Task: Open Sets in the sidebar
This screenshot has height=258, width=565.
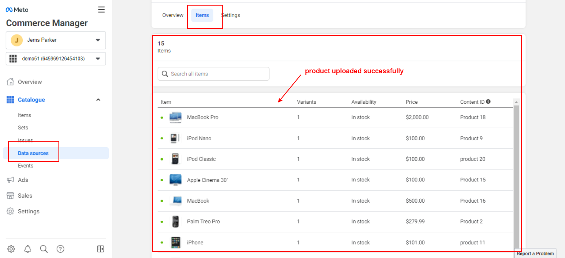Action: 23,128
